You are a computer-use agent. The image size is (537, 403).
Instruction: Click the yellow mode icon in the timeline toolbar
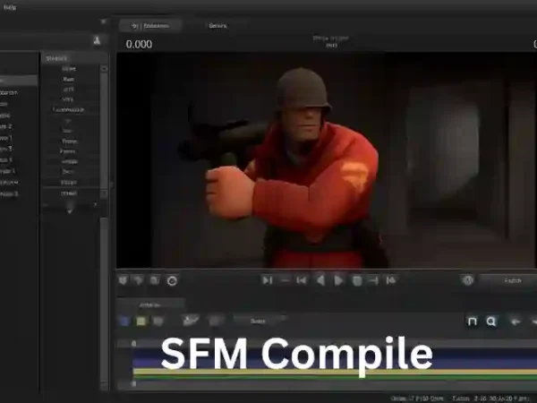tap(141, 322)
